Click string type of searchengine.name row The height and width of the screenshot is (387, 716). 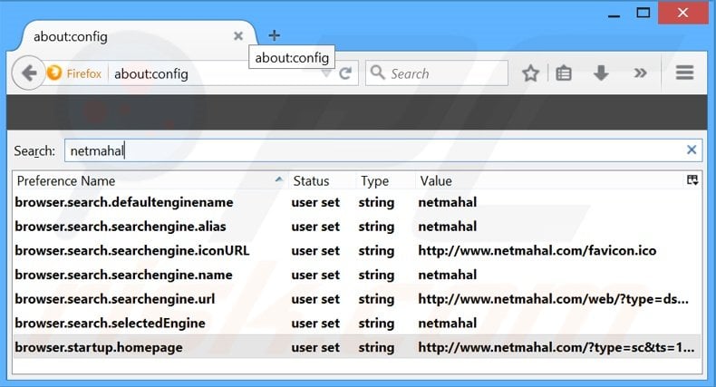(x=376, y=275)
